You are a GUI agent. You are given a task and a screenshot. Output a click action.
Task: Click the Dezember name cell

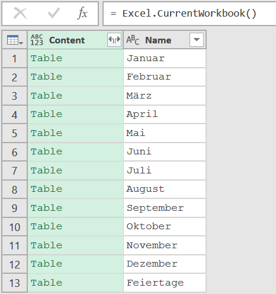click(x=165, y=264)
